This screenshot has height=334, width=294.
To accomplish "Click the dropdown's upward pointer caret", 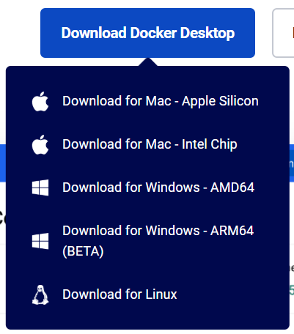I will tap(148, 62).
